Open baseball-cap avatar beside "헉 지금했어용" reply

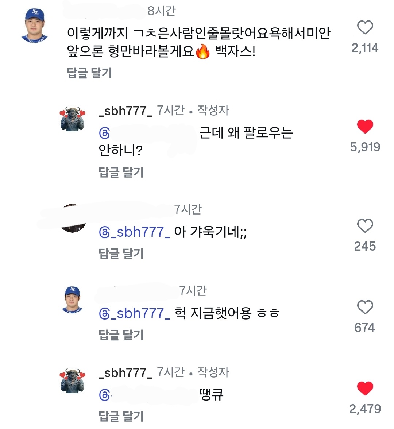pyautogui.click(x=72, y=300)
